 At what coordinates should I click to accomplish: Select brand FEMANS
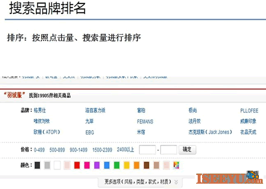point(145,121)
